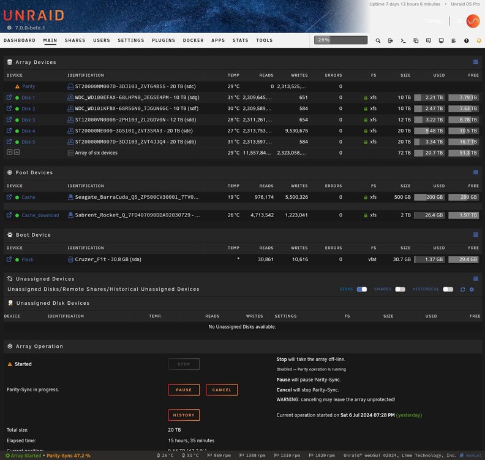Screen dimensions: 485x460
Task: Open the Cache_download pool link
Action: click(x=40, y=215)
